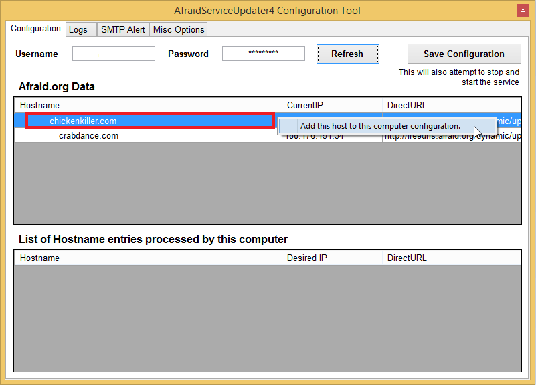Viewport: 536px width, 385px height.
Task: Sort Afraid.org Data by Hostname column header
Action: (x=147, y=105)
